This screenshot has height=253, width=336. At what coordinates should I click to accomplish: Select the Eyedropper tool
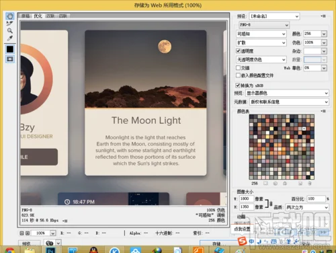click(x=9, y=38)
